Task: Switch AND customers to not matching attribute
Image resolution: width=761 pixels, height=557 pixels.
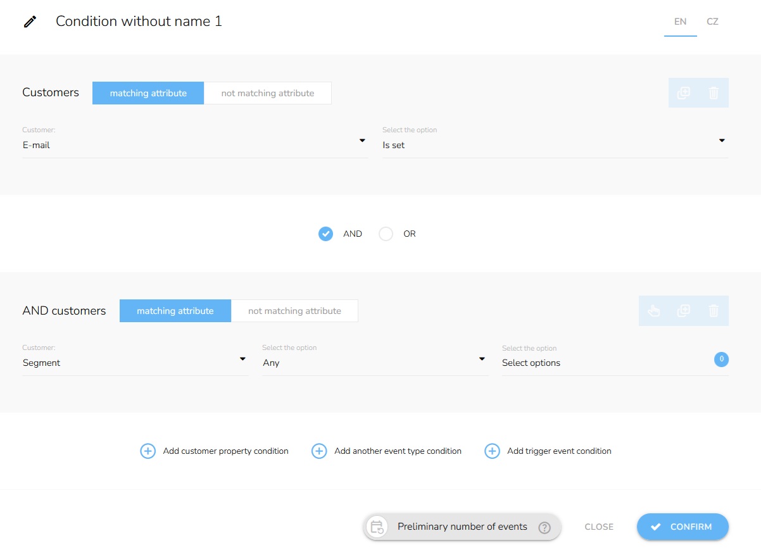Action: click(x=294, y=311)
